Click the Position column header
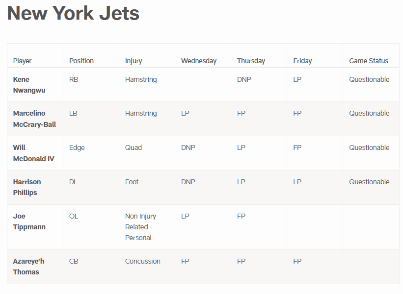The width and height of the screenshot is (403, 294). 81,61
